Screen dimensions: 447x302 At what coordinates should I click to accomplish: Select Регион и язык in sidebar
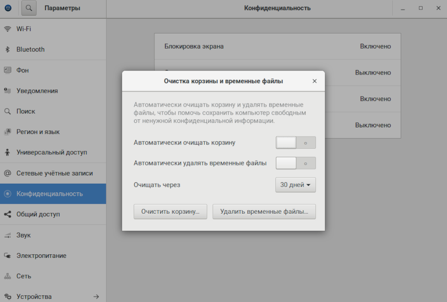[x=38, y=132]
